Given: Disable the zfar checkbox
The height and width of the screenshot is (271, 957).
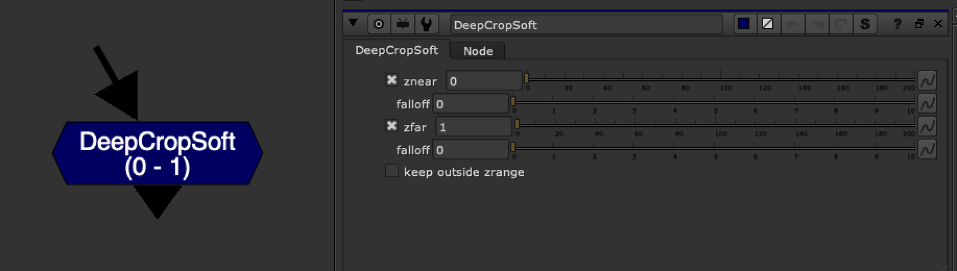Looking at the screenshot, I should point(392,126).
